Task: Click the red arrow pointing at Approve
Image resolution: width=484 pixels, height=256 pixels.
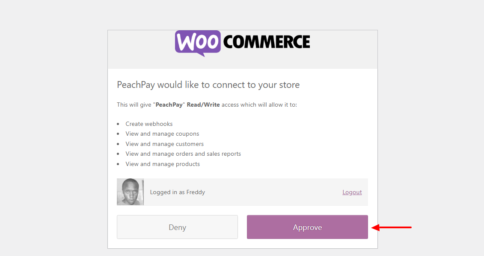Action: pyautogui.click(x=391, y=227)
